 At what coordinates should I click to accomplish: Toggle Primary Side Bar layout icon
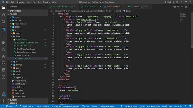tap(166, 2)
